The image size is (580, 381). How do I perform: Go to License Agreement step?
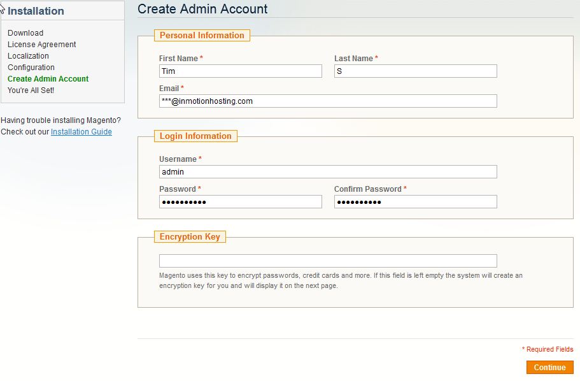click(x=42, y=45)
